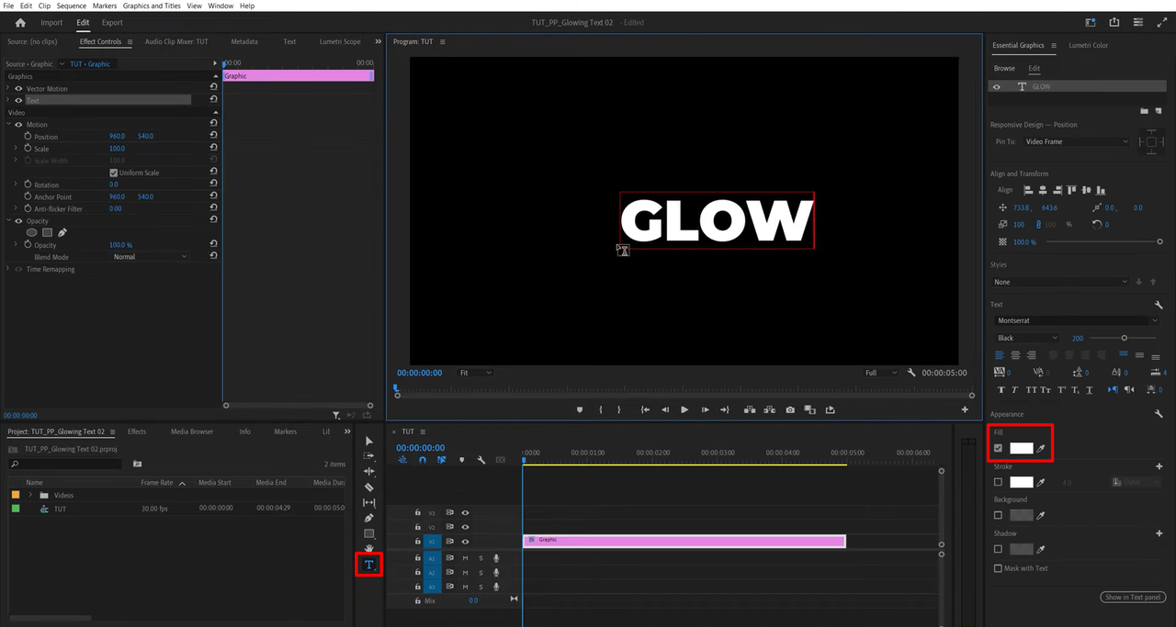The width and height of the screenshot is (1176, 627).
Task: Click the white Fill color swatch
Action: pos(1022,449)
